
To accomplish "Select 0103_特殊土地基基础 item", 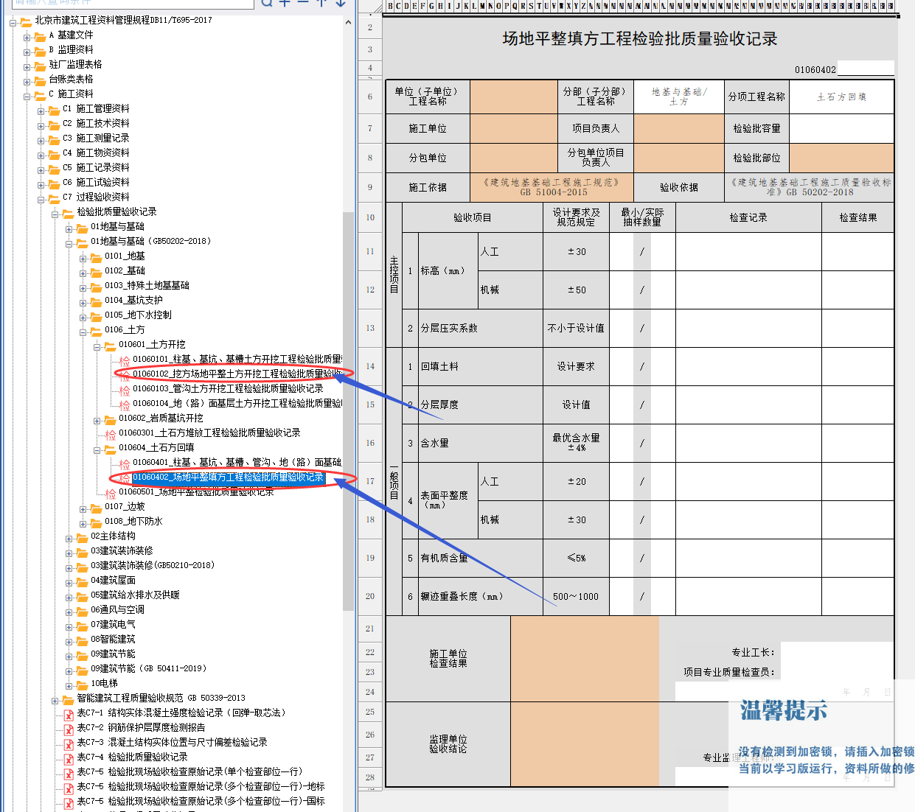I will 147,286.
